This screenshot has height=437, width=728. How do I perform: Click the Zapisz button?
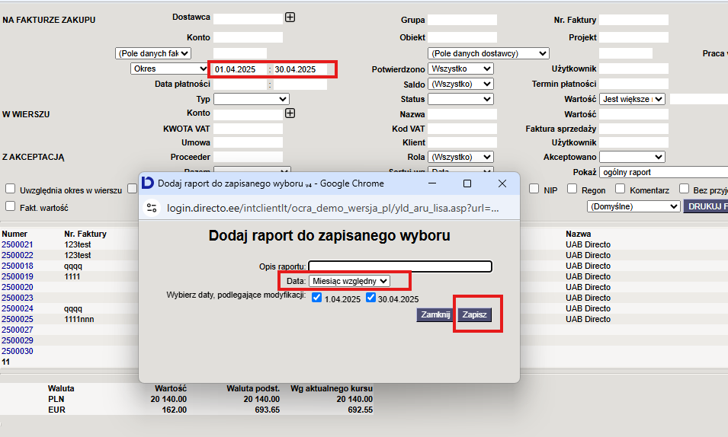[474, 314]
